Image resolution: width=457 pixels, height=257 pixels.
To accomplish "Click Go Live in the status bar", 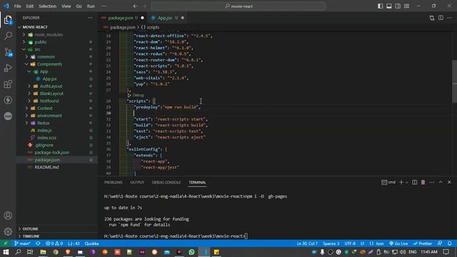I will click(x=398, y=243).
